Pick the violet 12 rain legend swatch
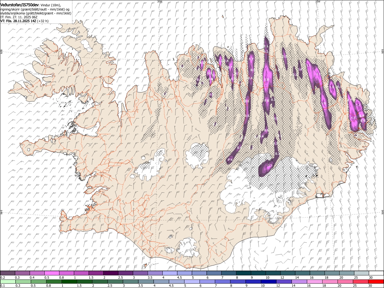This screenshot has width=384, height=288. (x=283, y=281)
